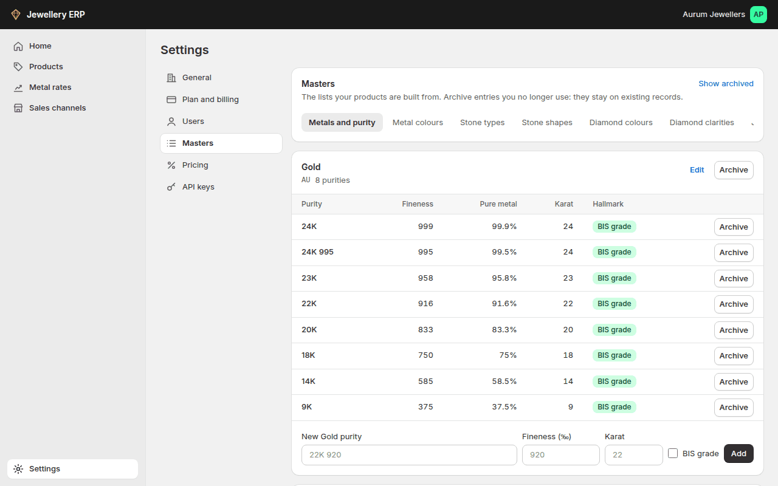778x486 pixels.
Task: Archive the 20K purity row
Action: point(734,330)
